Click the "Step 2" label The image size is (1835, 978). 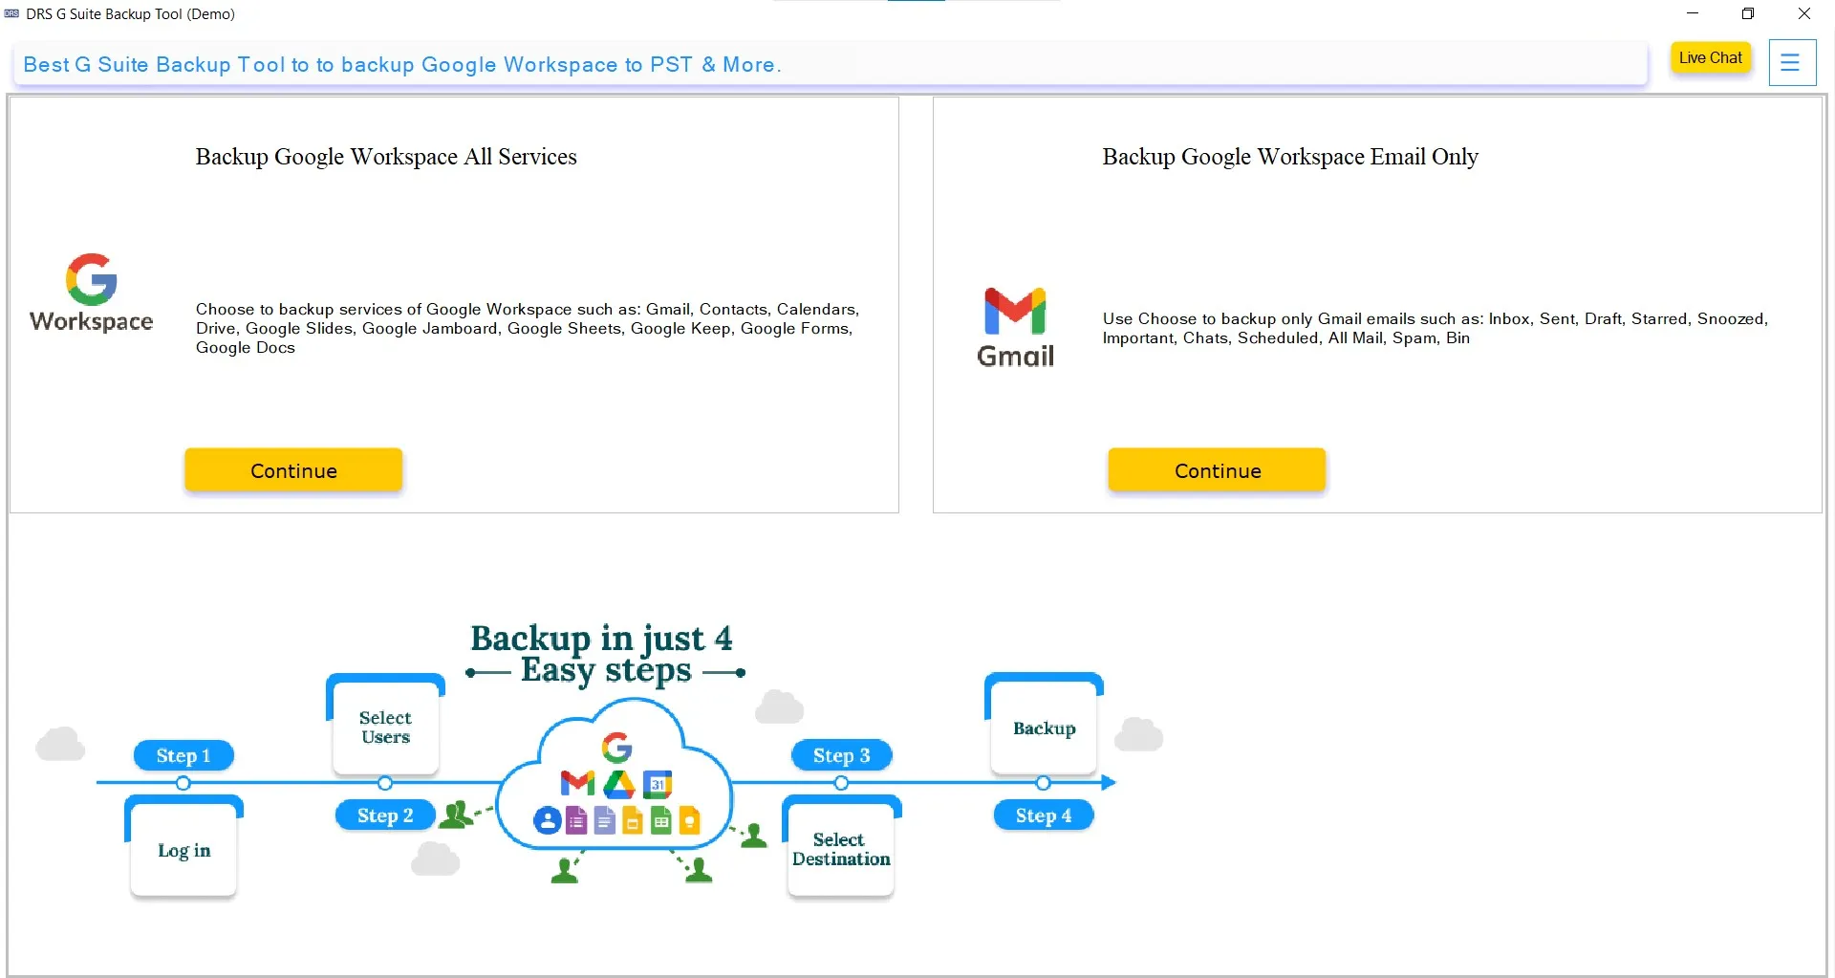tap(385, 815)
